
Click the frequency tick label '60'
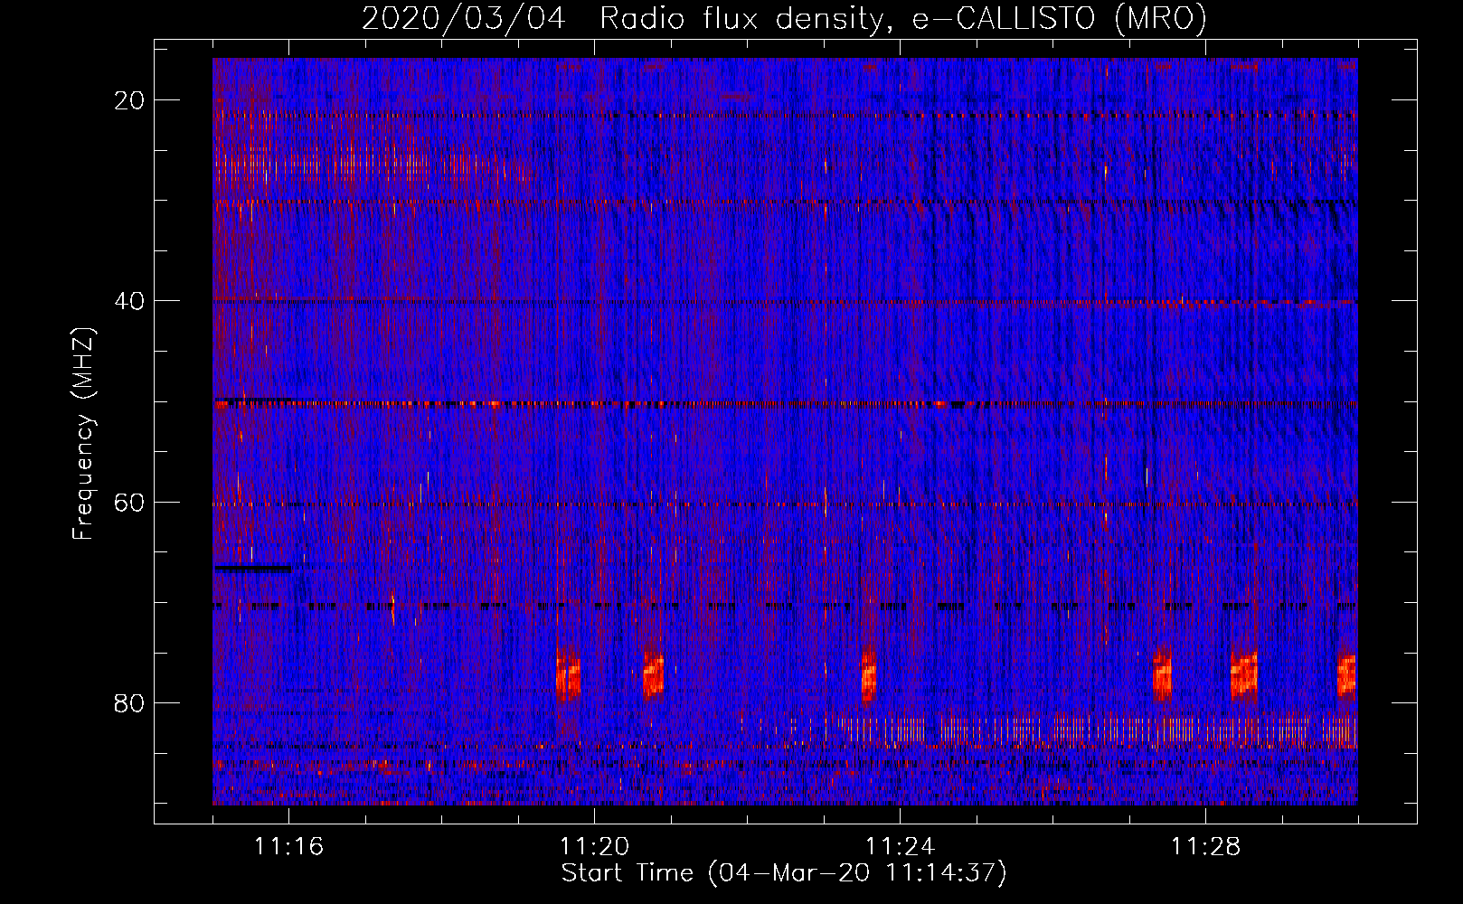(130, 502)
